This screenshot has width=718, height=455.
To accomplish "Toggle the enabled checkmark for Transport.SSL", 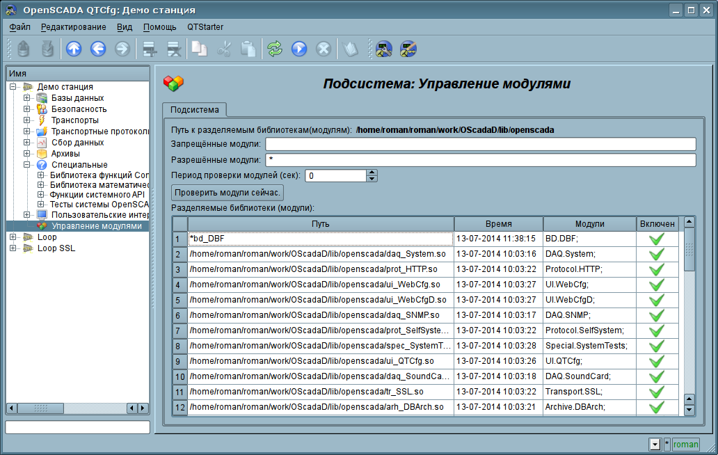I will click(x=657, y=392).
